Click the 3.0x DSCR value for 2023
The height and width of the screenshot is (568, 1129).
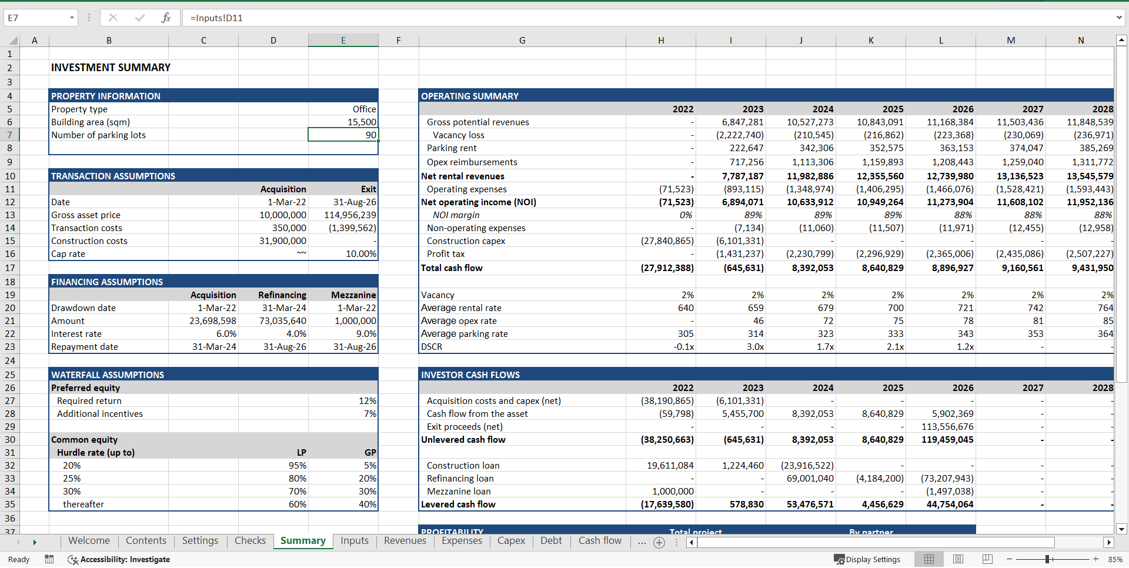tap(731, 347)
